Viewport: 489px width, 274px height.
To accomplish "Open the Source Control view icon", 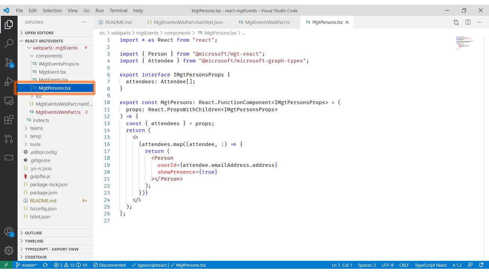I will click(9, 62).
